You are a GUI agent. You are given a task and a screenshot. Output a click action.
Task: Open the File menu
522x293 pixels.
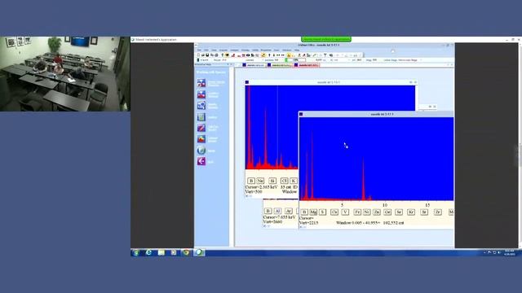[199, 50]
